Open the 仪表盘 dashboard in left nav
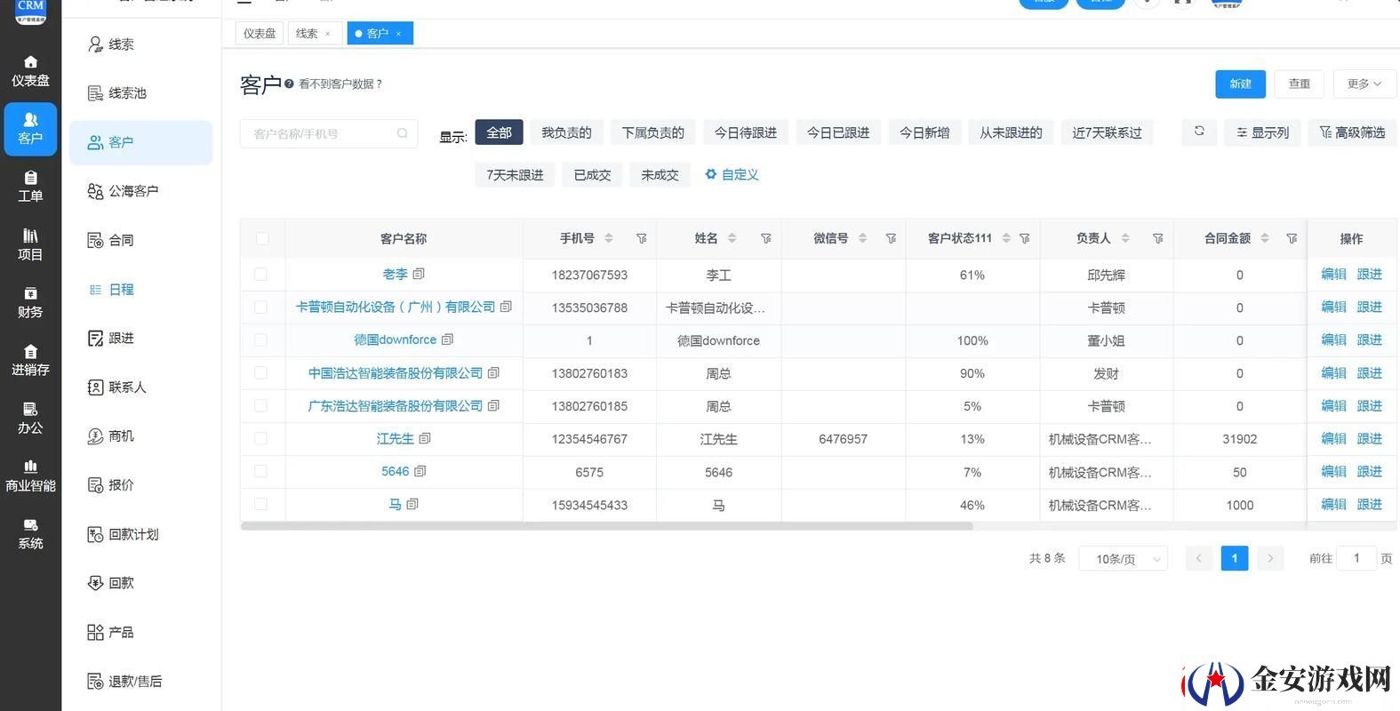 (x=30, y=71)
